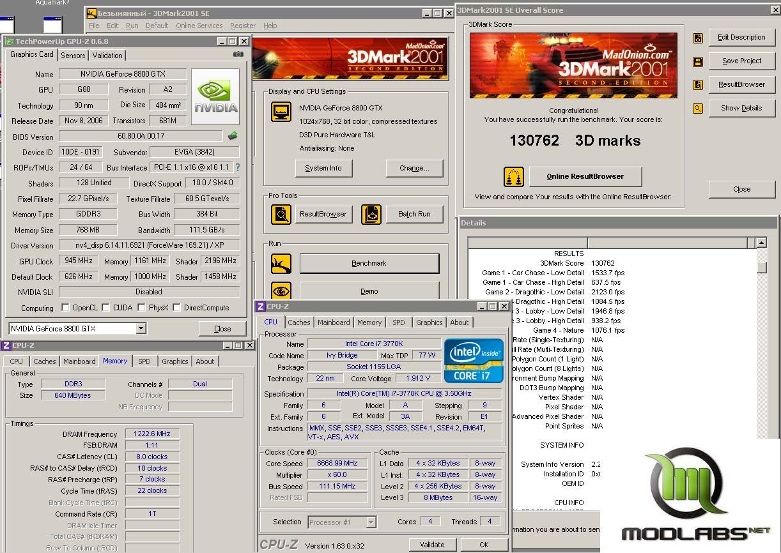Viewport: 781px width, 553px height.
Task: Click the Edit Description button
Action: 741,38
